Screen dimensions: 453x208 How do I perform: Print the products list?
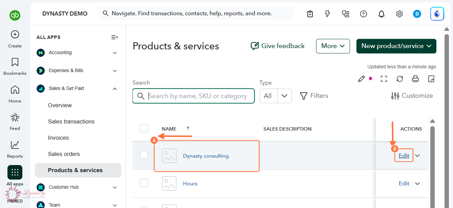416,79
